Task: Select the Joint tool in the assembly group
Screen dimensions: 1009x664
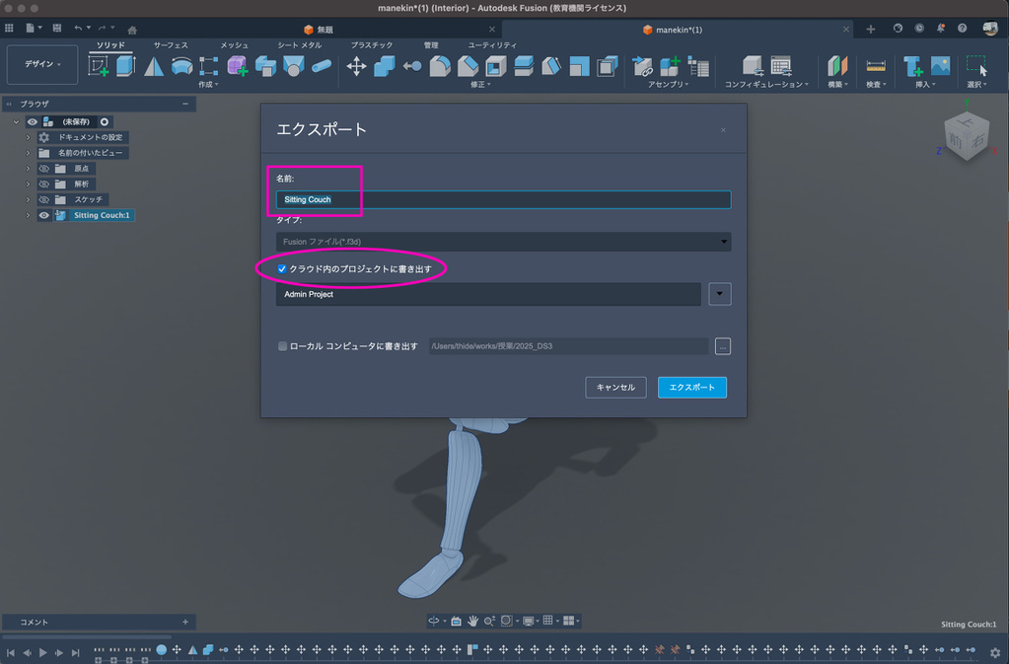Action: click(642, 66)
